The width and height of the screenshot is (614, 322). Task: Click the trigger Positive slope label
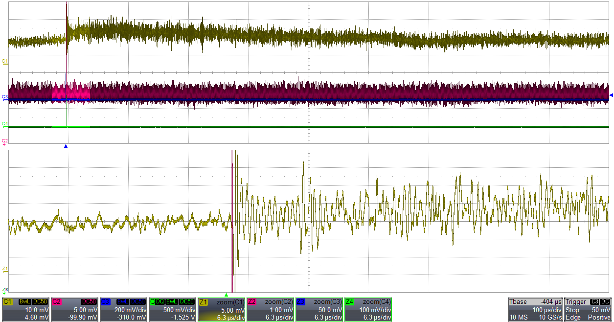click(x=600, y=318)
